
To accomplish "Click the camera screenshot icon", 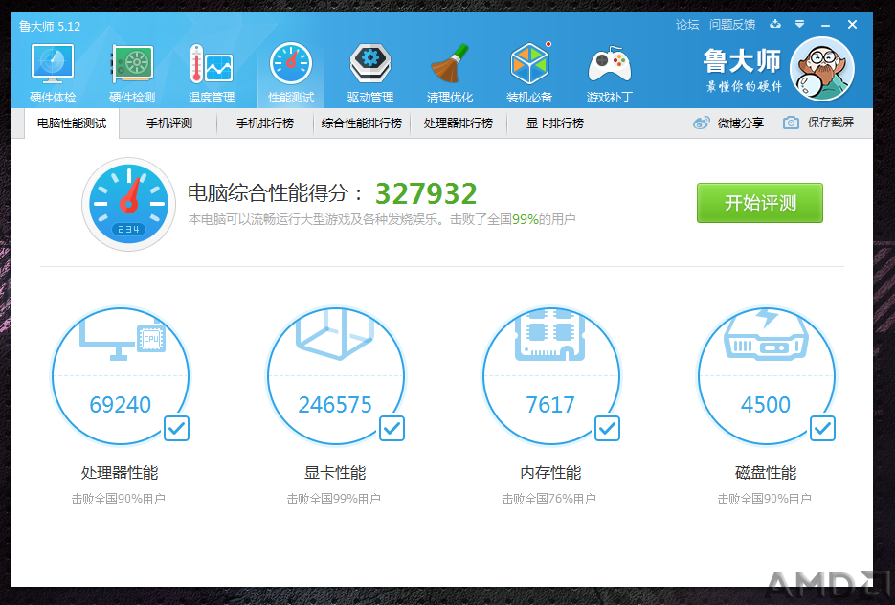I will 791,123.
